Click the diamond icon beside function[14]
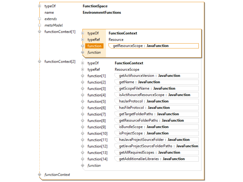 pos(82,159)
